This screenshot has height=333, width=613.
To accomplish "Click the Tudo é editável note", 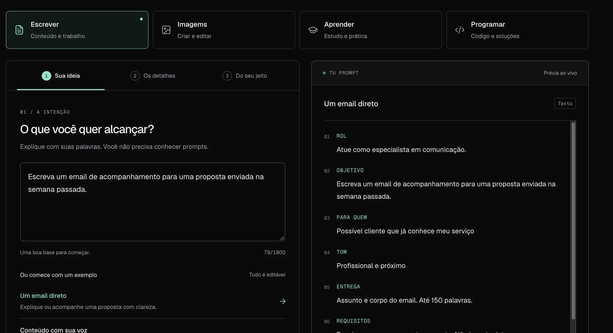I will [267, 275].
